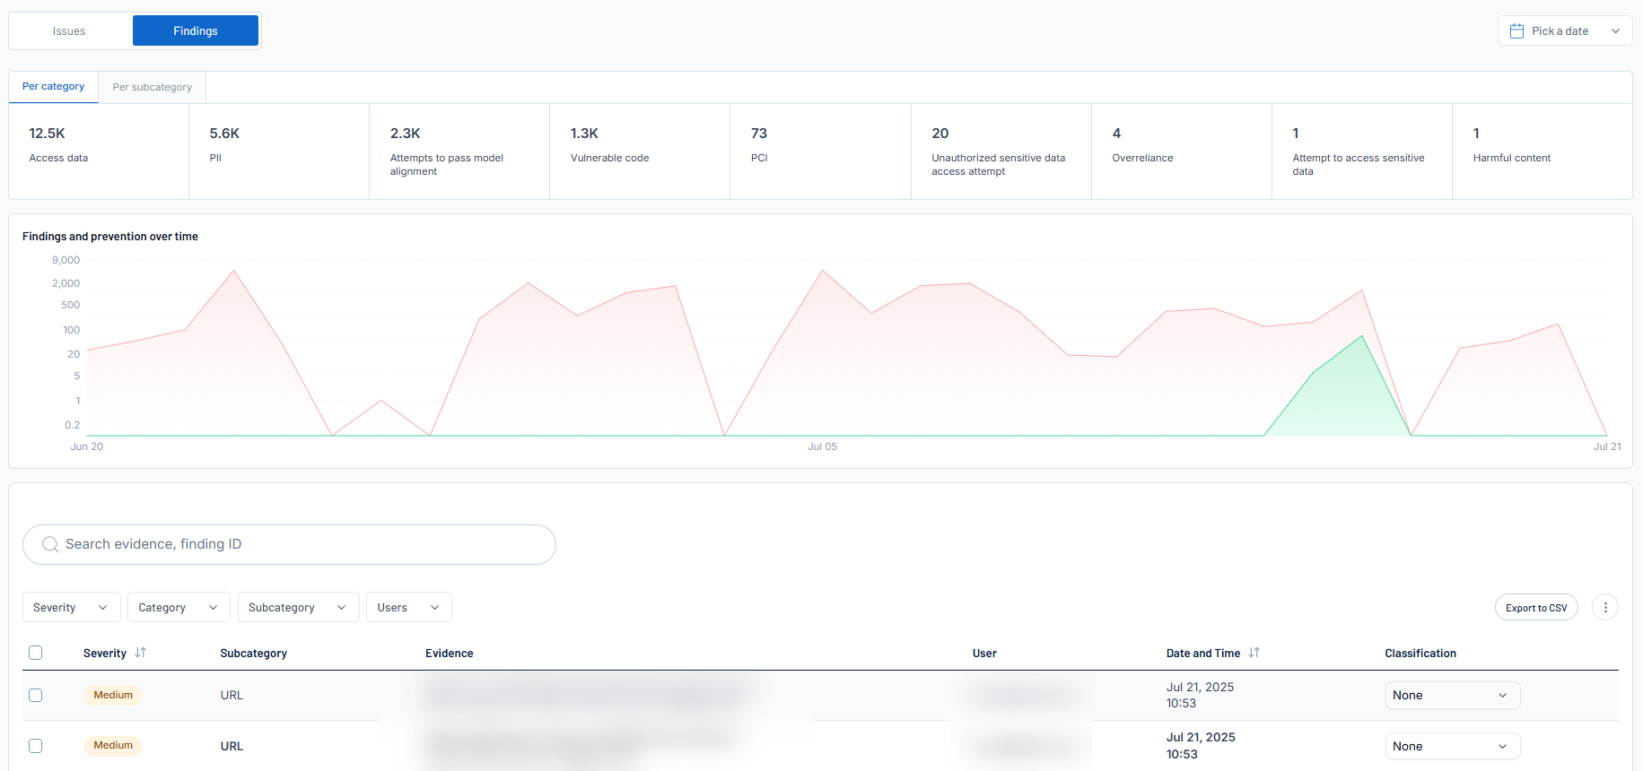The height and width of the screenshot is (771, 1643).
Task: Click the search evidence input field
Action: [305, 545]
